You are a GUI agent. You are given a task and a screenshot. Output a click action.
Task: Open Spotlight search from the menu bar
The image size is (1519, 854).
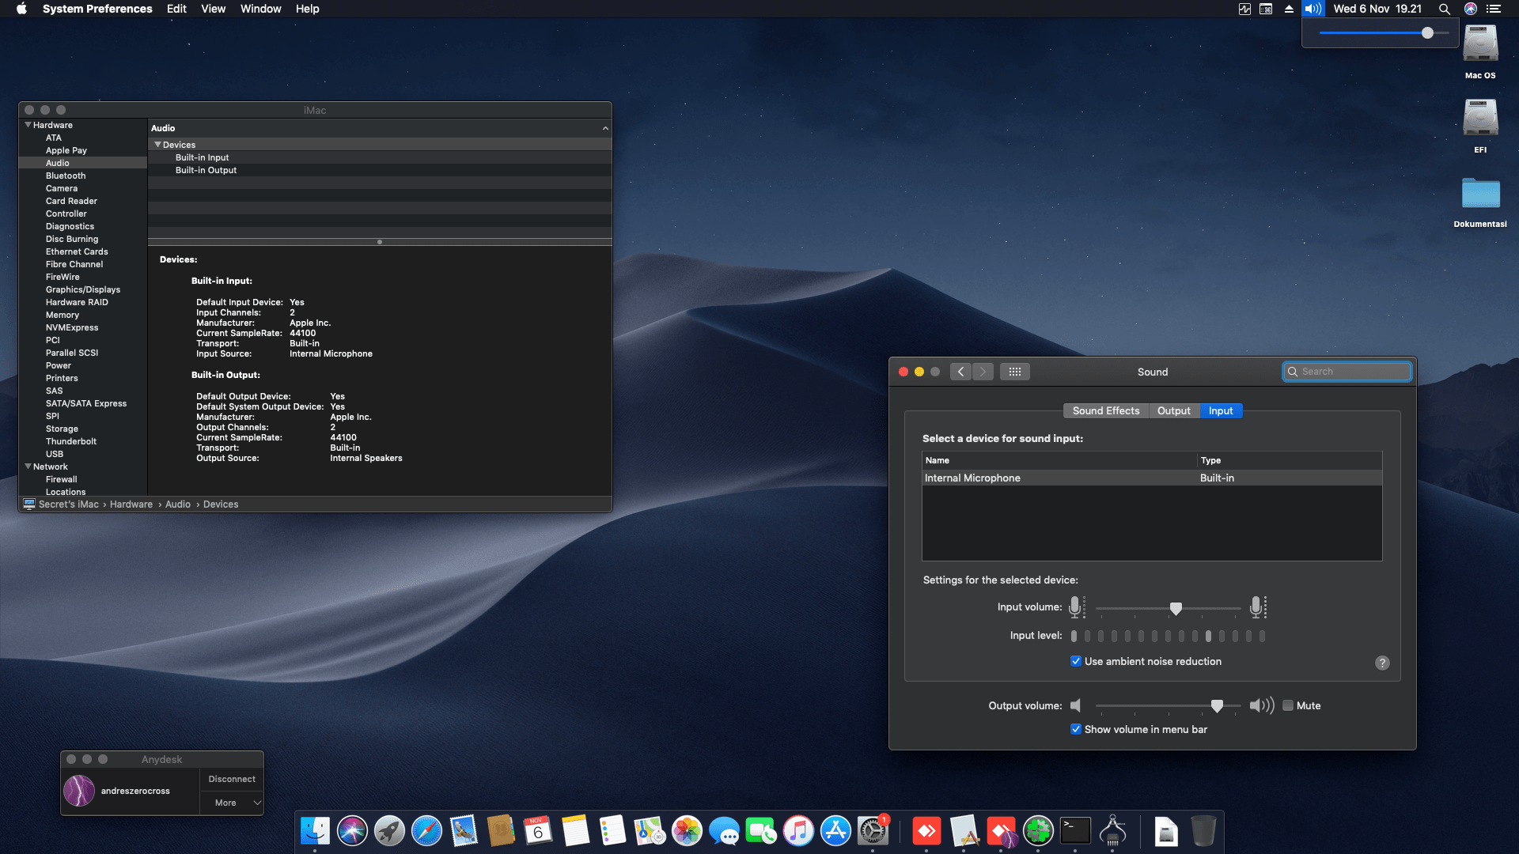click(x=1445, y=9)
